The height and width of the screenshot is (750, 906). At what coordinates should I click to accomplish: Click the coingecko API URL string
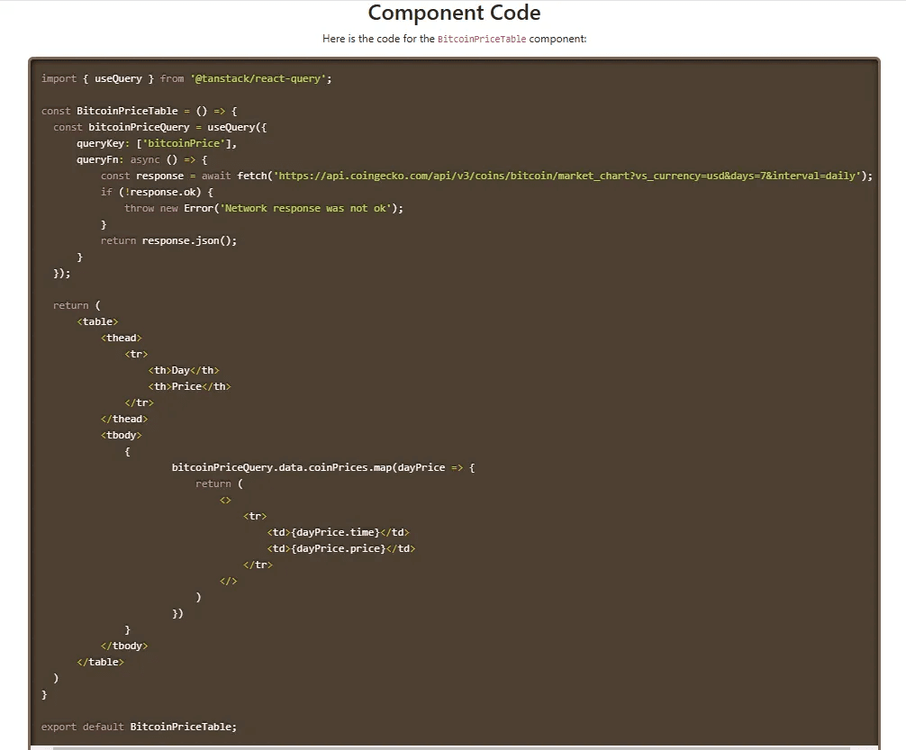click(569, 176)
